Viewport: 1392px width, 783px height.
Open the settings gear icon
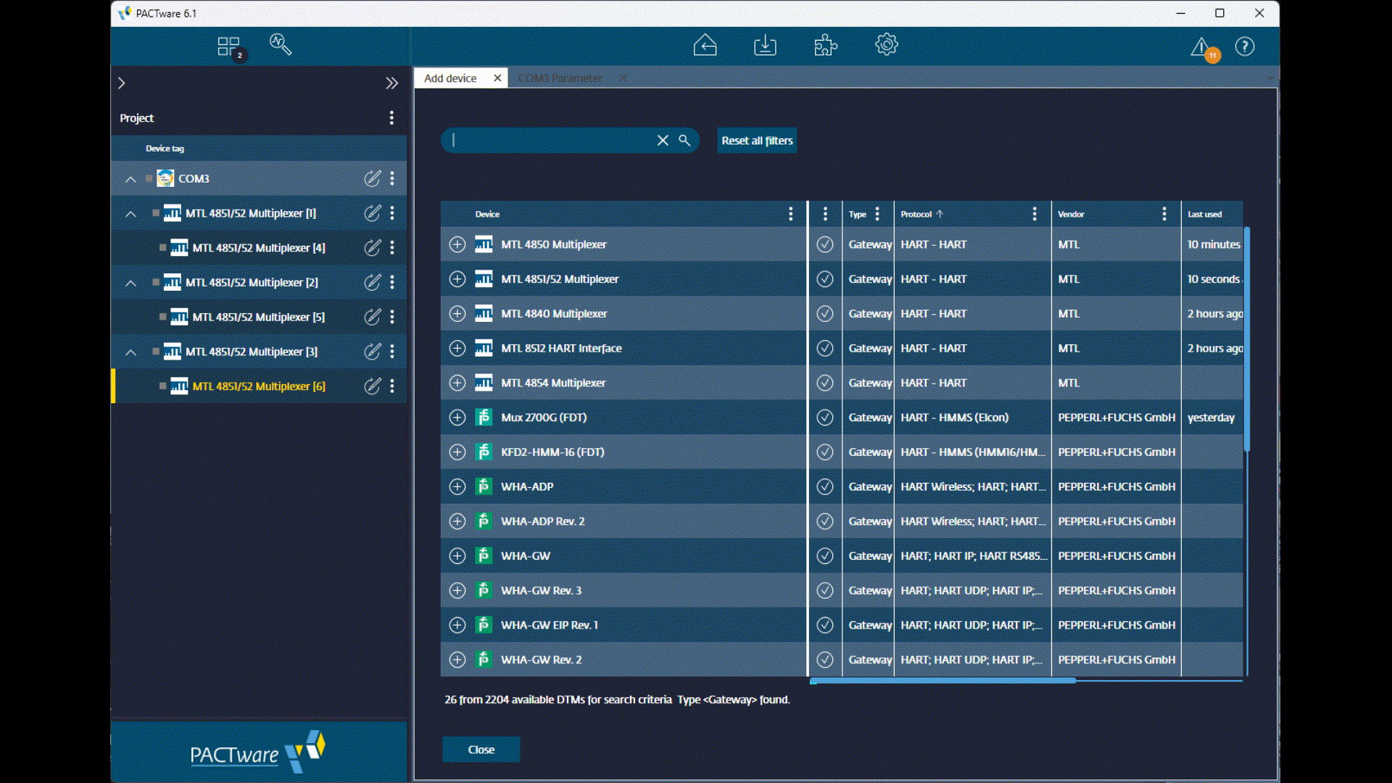click(x=886, y=45)
